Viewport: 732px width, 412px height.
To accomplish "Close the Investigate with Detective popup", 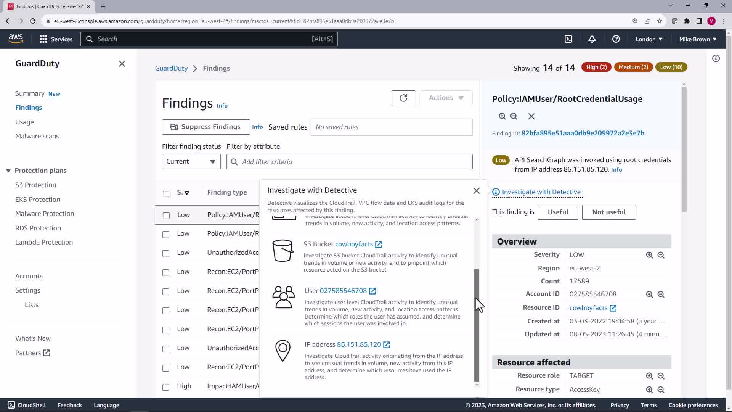I will click(x=476, y=191).
